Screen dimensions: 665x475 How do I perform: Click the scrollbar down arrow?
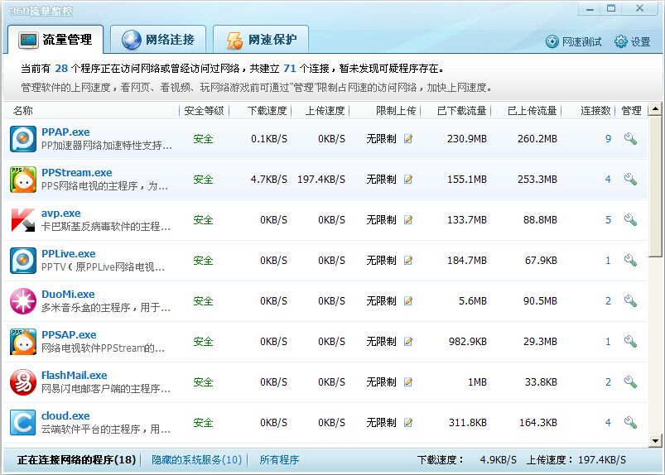pyautogui.click(x=655, y=441)
